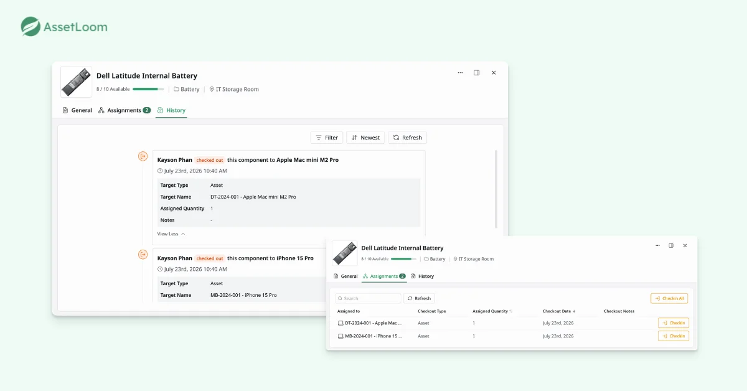Screen dimensions: 747x391
Task: Click the Checkout Notes column header
Action: pos(619,311)
